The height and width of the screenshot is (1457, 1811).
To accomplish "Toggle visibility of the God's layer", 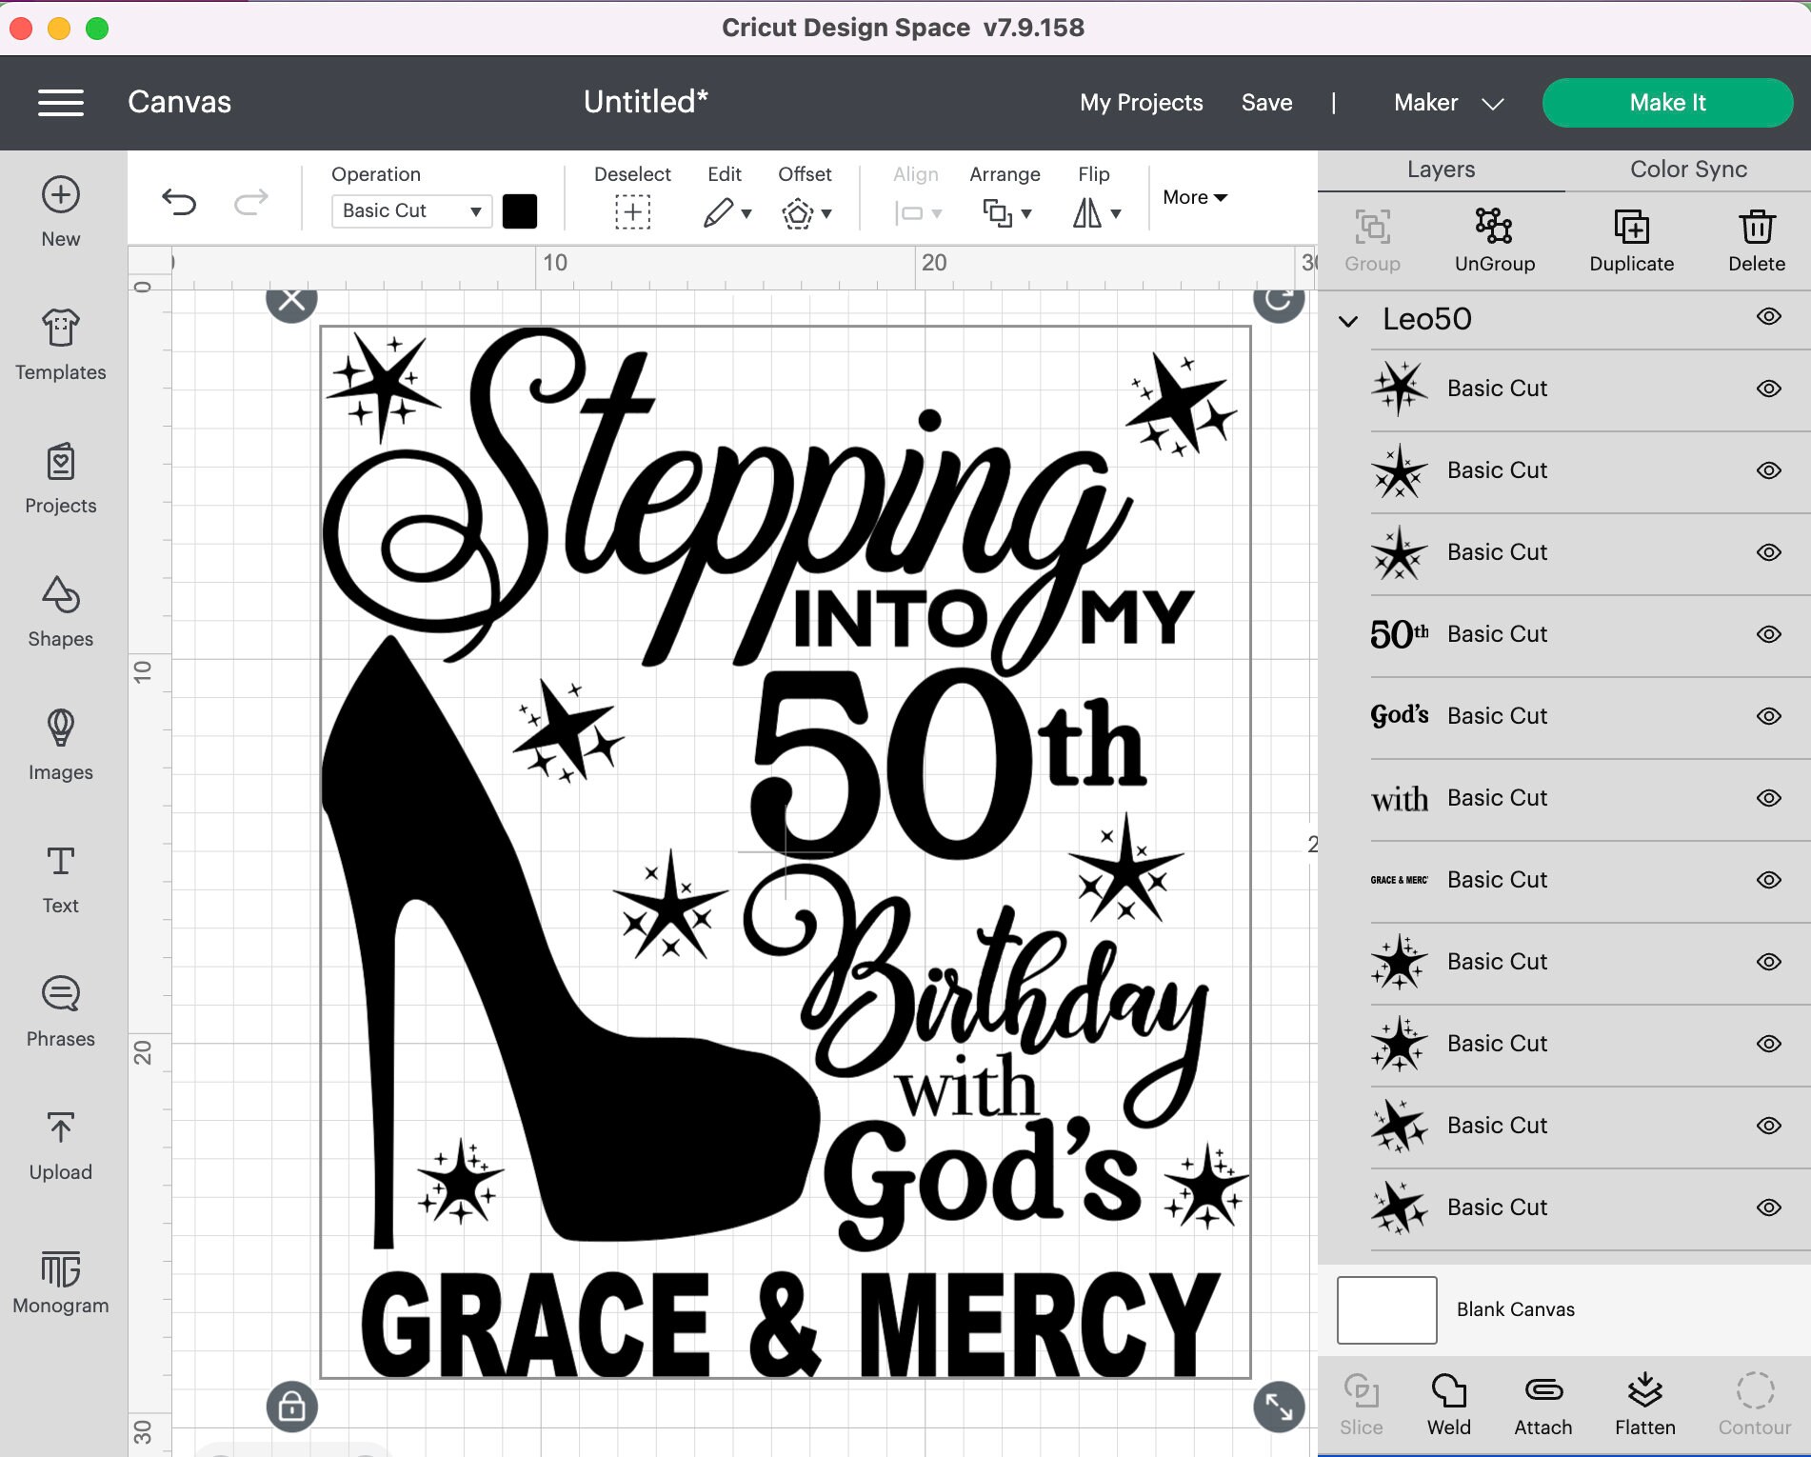I will [1768, 715].
